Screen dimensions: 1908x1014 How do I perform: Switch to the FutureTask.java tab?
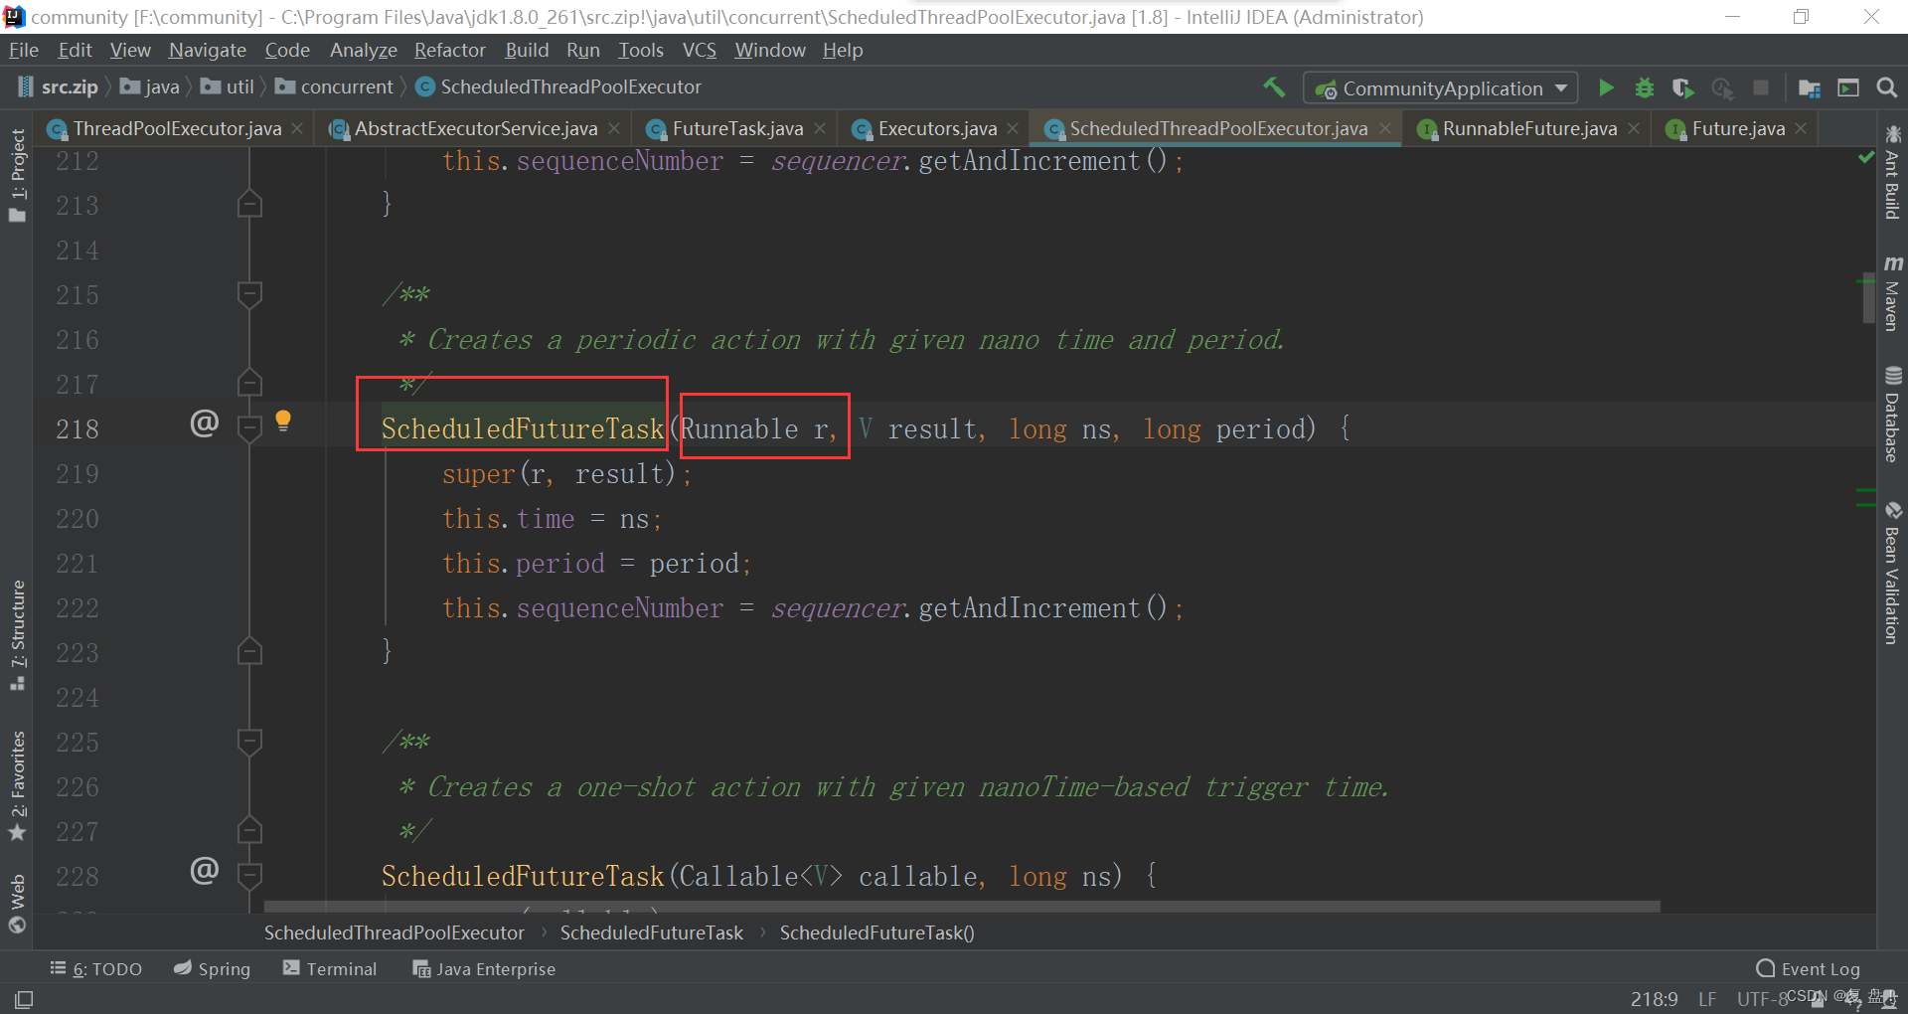point(737,128)
